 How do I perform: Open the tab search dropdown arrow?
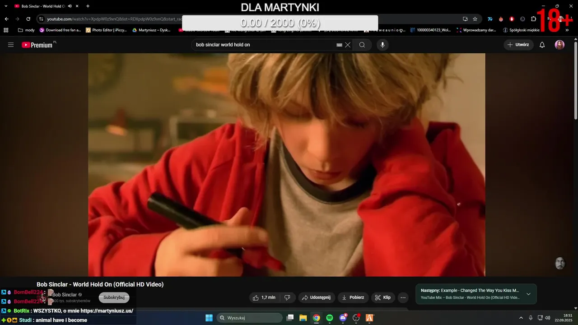6,6
